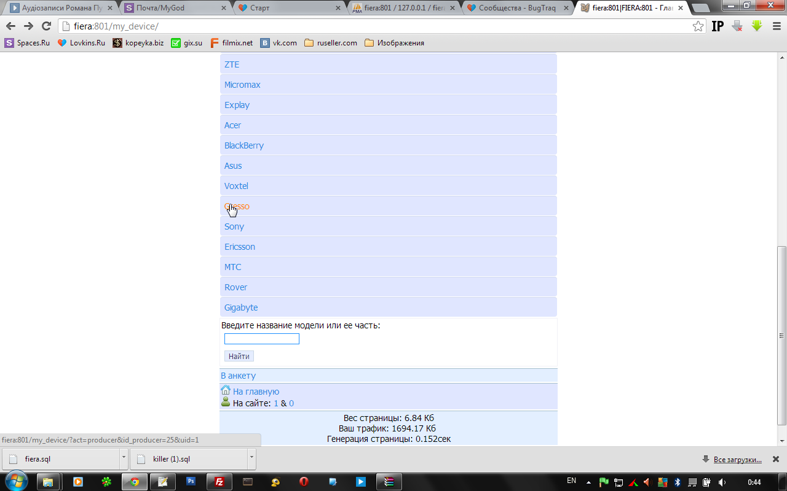Show all downloads link Все загрузки
The width and height of the screenshot is (787, 491).
click(x=737, y=459)
